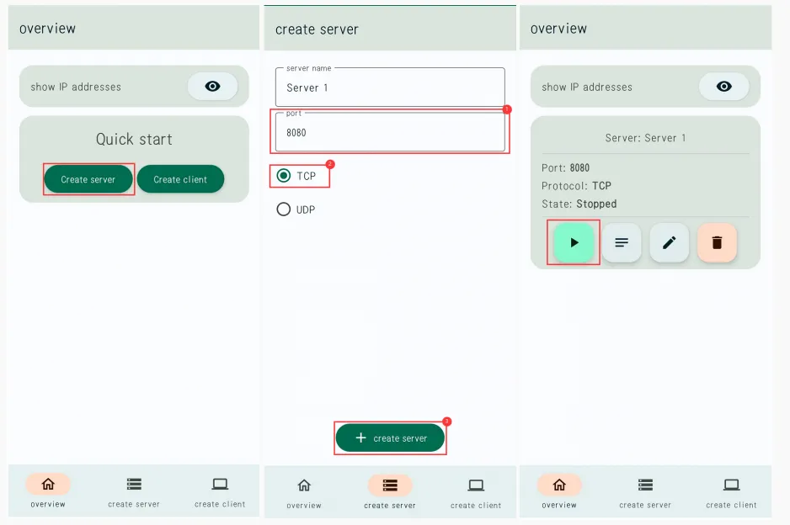This screenshot has height=525, width=790.
Task: Open the create server tab on the Server 1 screen
Action: tap(645, 491)
